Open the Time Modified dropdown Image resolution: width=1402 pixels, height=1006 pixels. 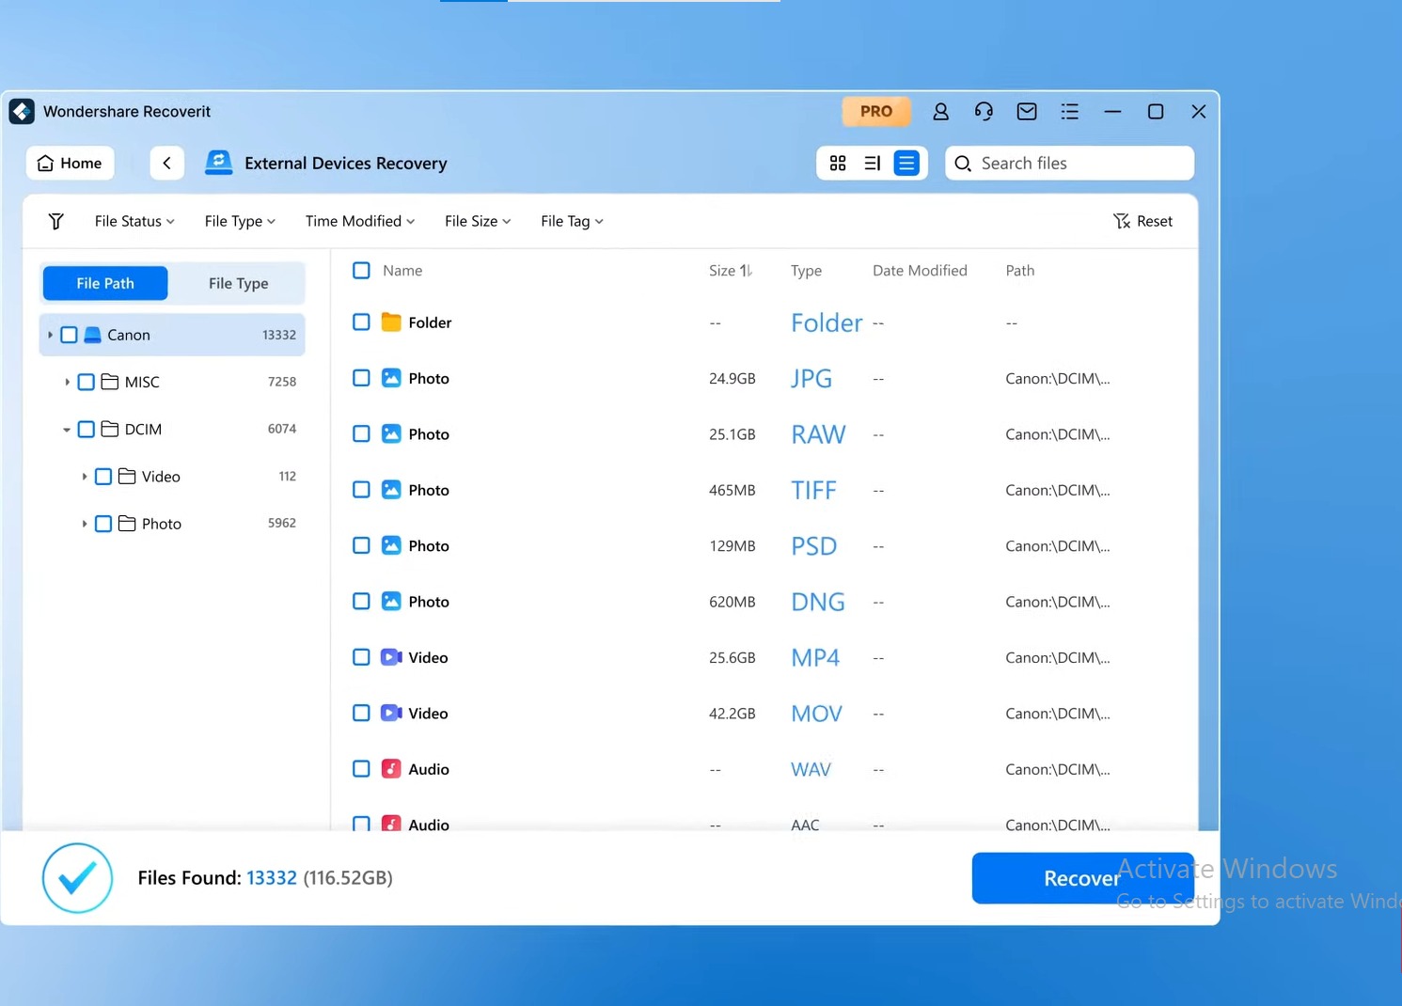coord(360,221)
